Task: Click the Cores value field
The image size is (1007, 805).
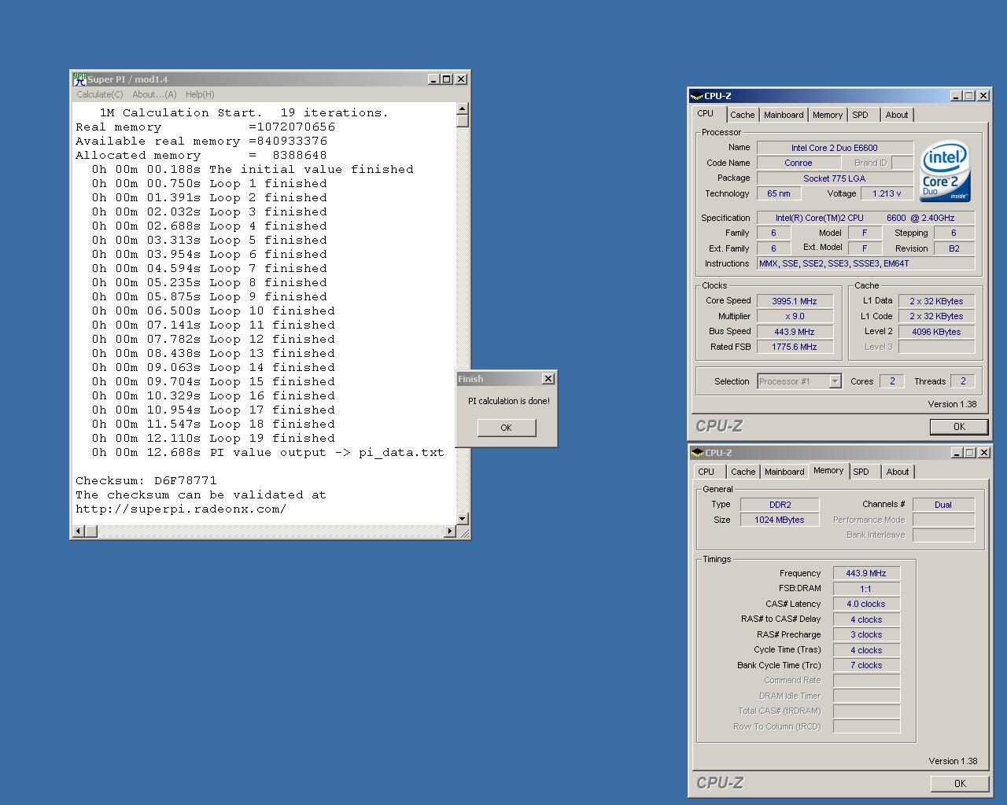Action: coord(891,381)
